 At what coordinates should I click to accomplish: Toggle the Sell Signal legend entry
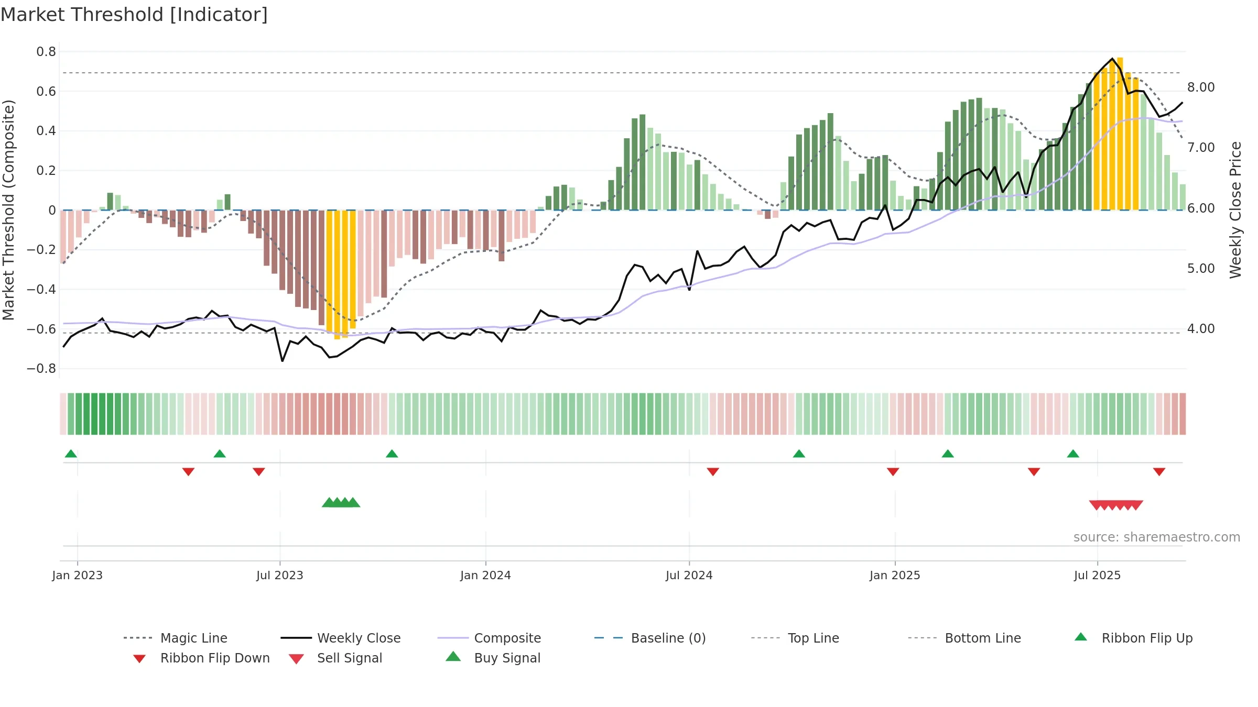pos(335,658)
